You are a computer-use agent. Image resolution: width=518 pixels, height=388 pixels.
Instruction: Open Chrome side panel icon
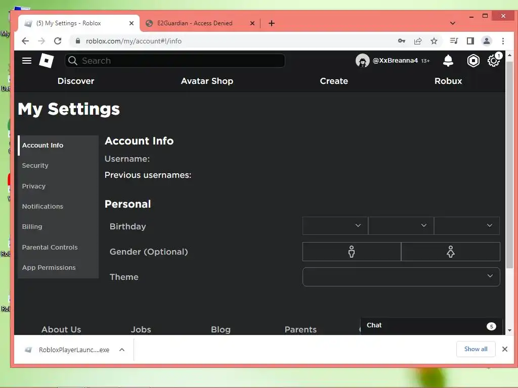click(470, 41)
